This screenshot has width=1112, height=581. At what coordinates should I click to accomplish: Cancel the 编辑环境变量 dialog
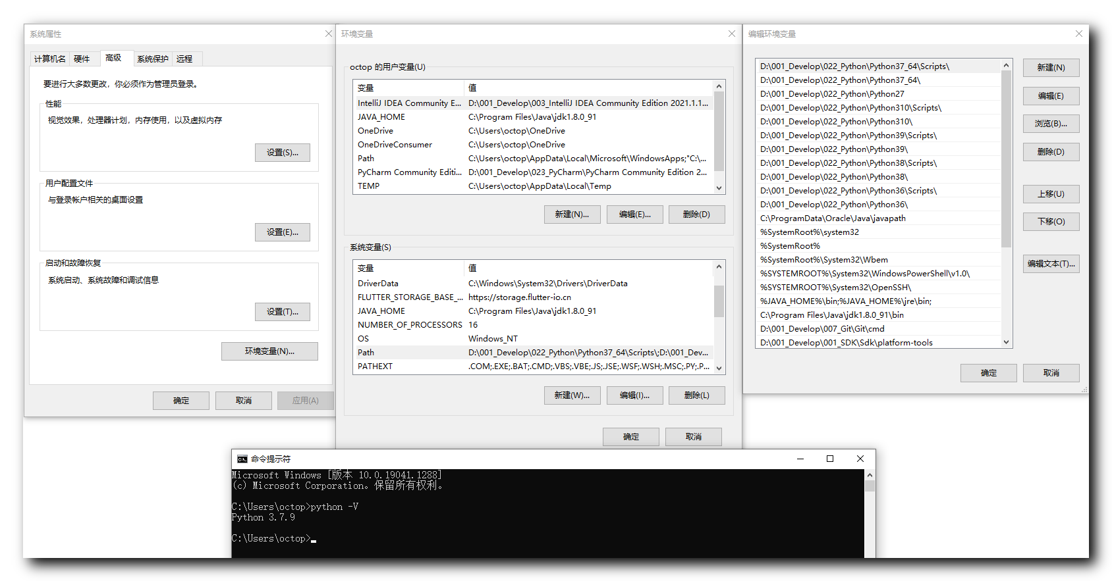coord(1051,373)
